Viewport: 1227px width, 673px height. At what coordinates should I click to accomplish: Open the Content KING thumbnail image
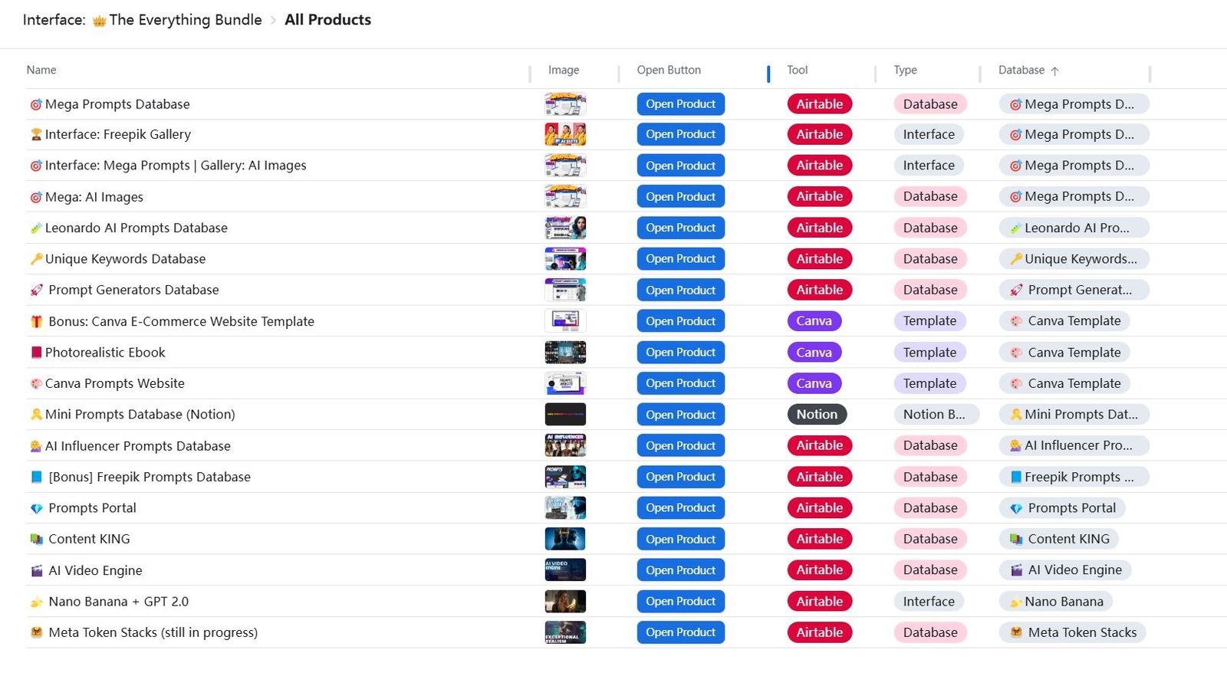click(565, 539)
